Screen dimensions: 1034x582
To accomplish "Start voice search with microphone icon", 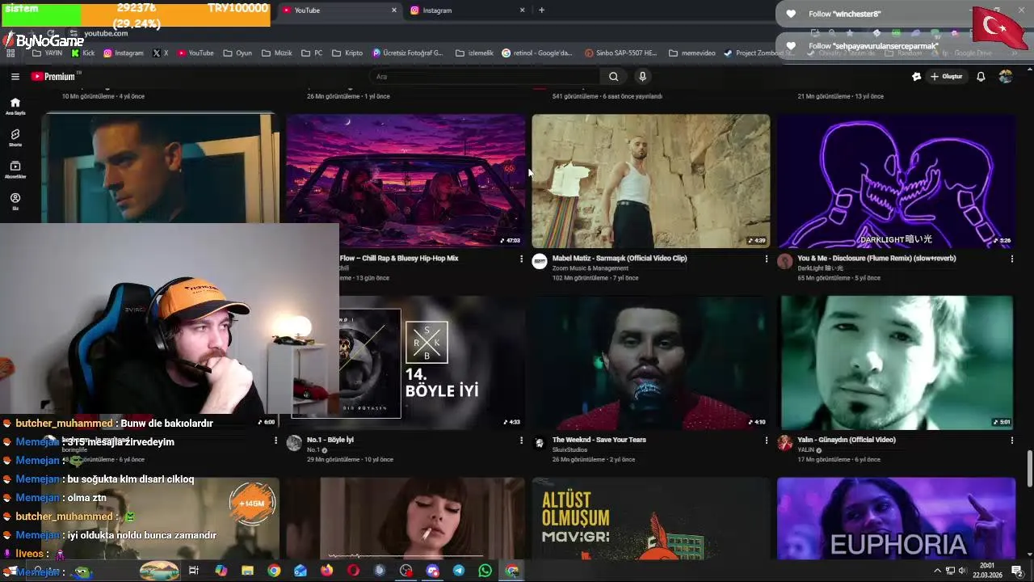I will coord(642,77).
